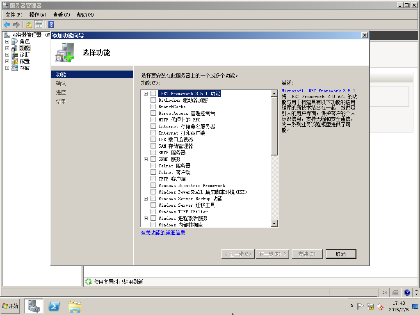
Task: Click the Forward arrow toolbar icon
Action: point(16,25)
